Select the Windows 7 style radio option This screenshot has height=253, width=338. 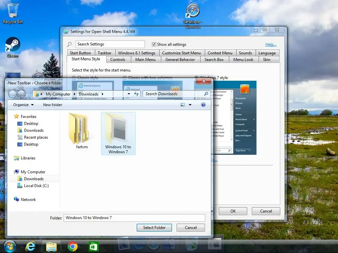click(196, 78)
